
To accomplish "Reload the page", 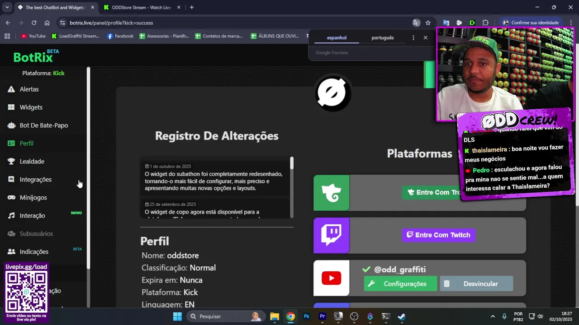I will coord(34,23).
